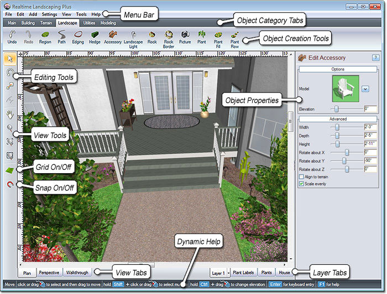Open the Add menu

point(33,14)
